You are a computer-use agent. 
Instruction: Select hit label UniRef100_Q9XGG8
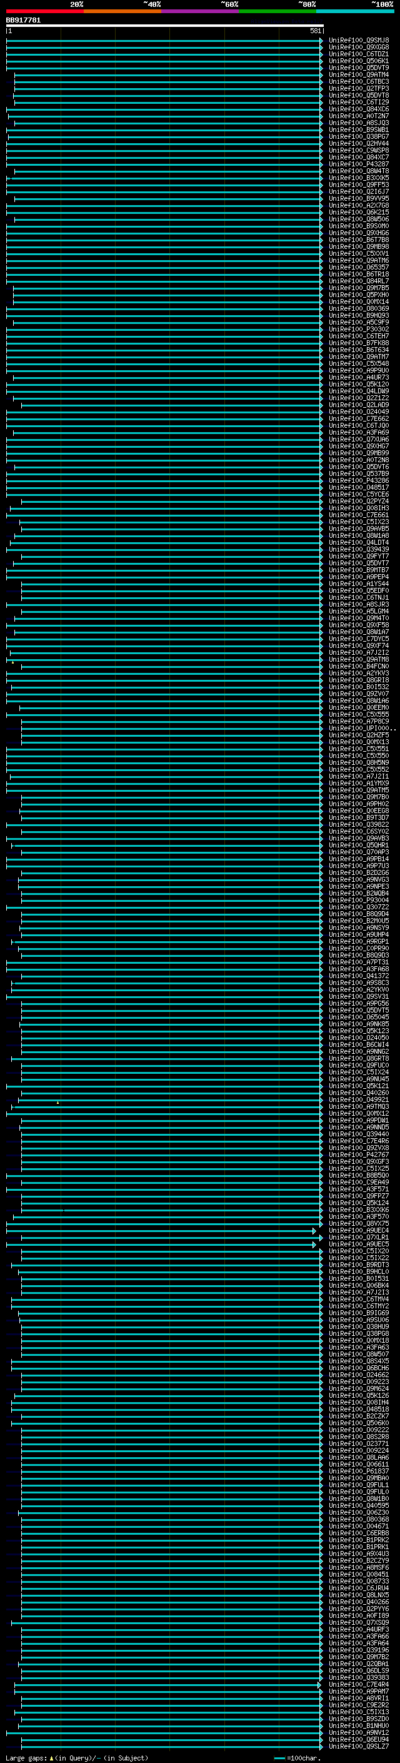pyautogui.click(x=359, y=48)
